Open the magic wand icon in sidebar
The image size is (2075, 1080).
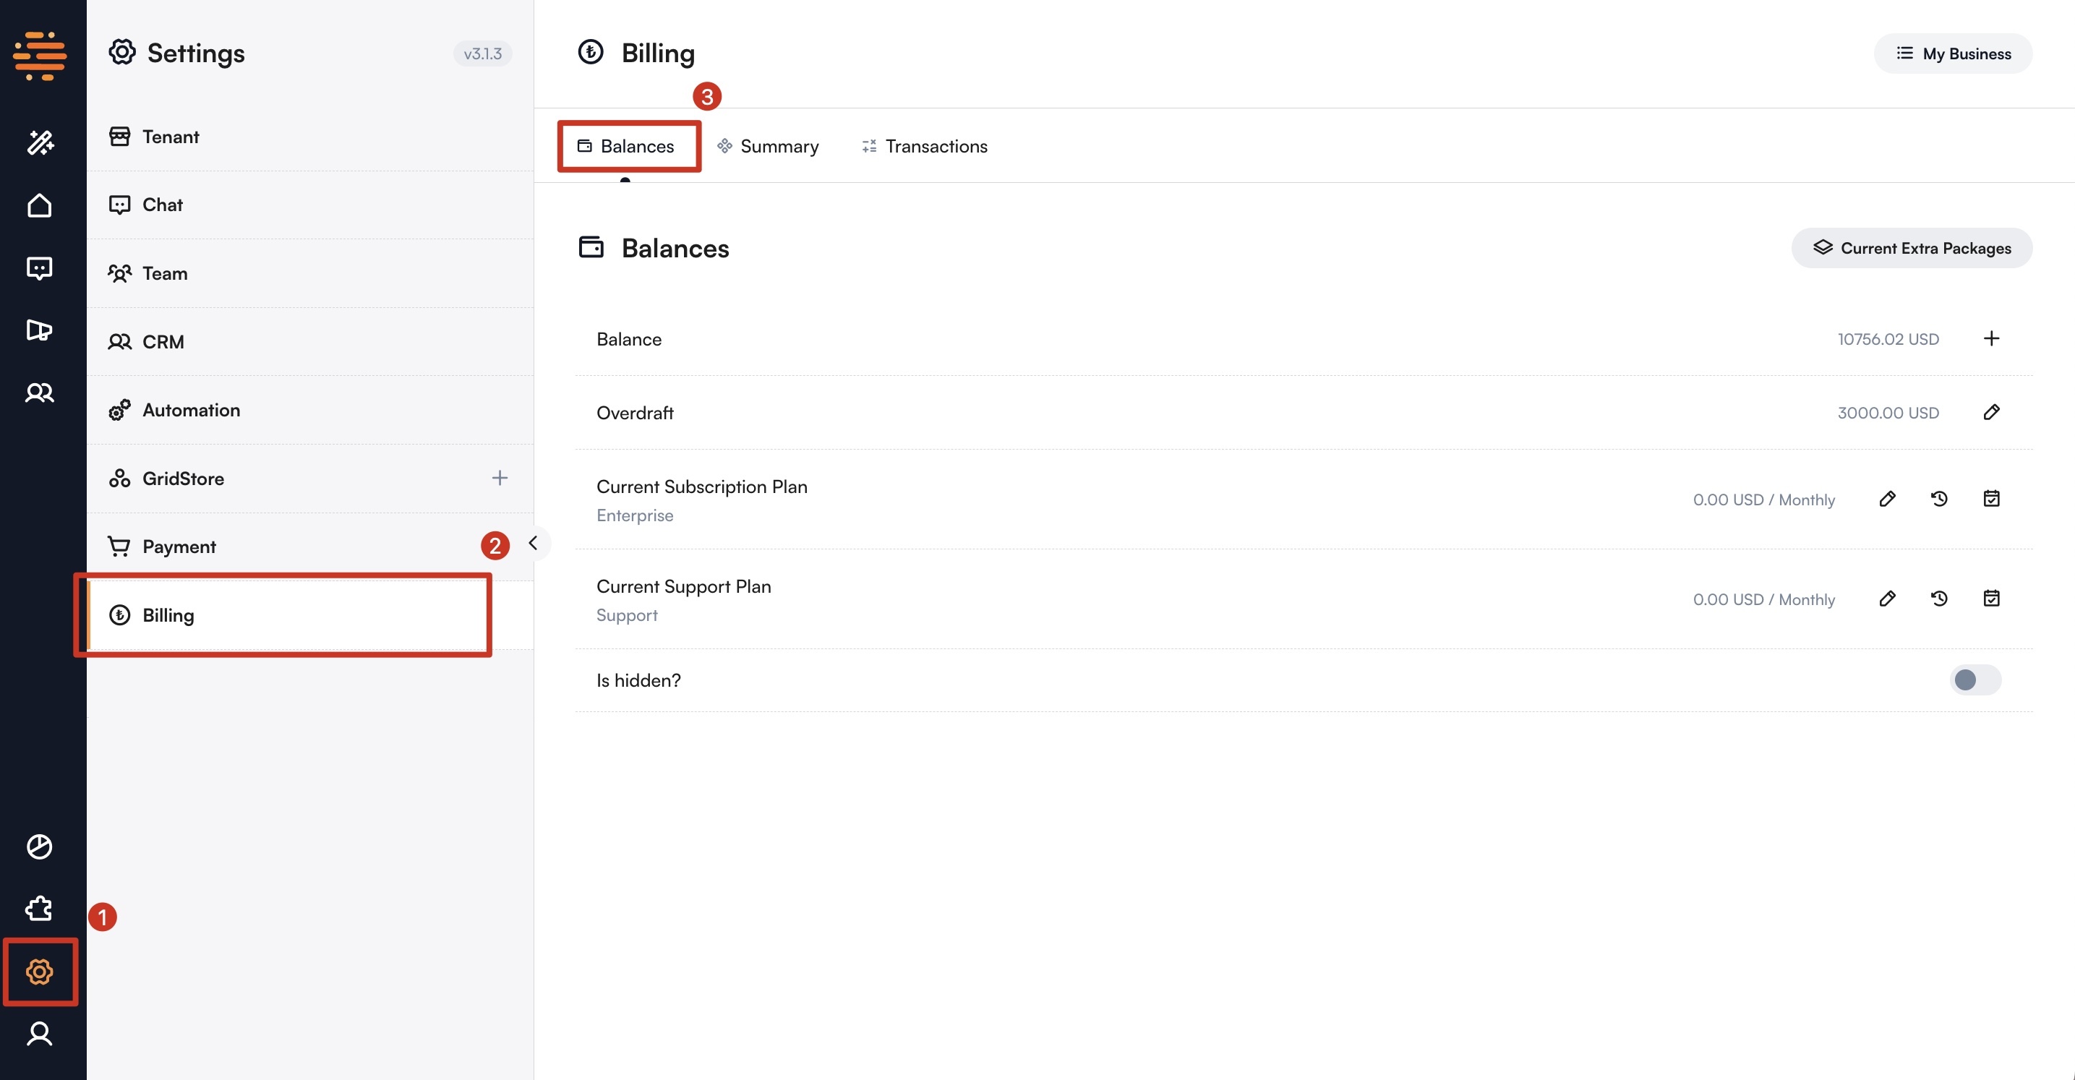pyautogui.click(x=40, y=142)
